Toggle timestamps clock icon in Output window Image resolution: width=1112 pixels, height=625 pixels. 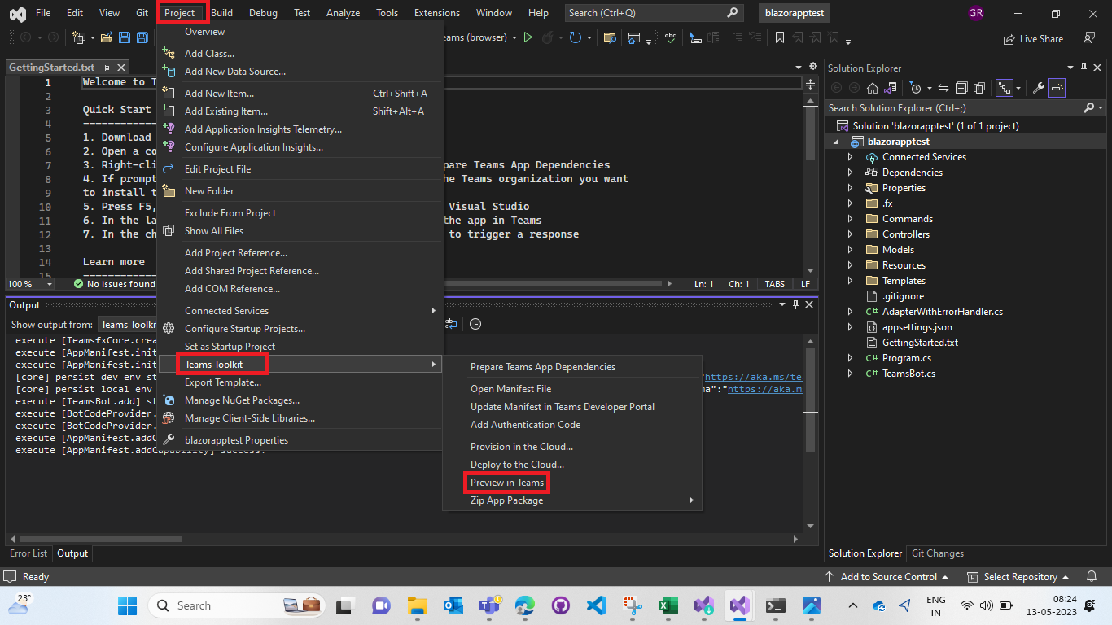475,324
